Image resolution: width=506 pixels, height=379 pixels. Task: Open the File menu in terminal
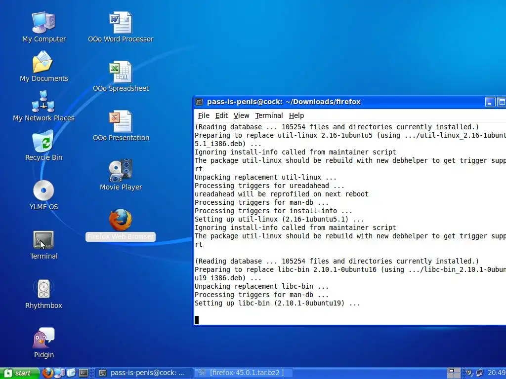point(204,115)
